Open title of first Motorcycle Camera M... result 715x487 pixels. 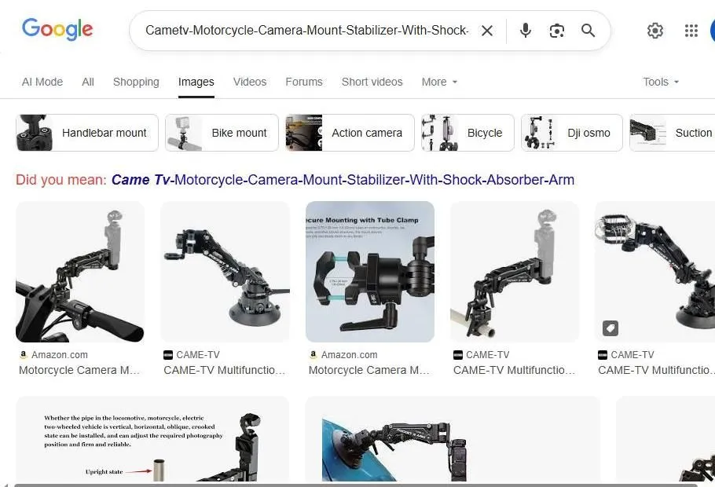(x=79, y=370)
